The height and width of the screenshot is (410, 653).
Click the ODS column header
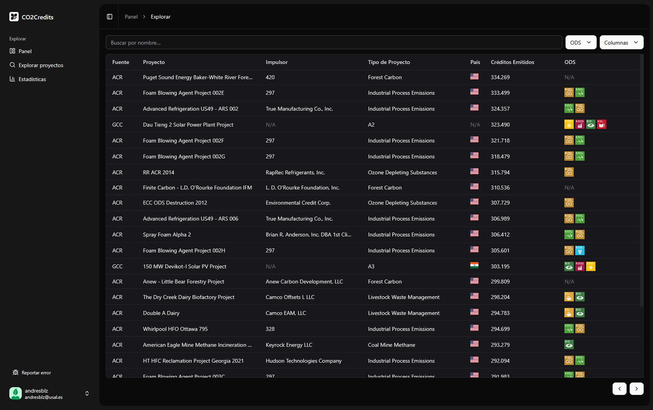click(570, 62)
